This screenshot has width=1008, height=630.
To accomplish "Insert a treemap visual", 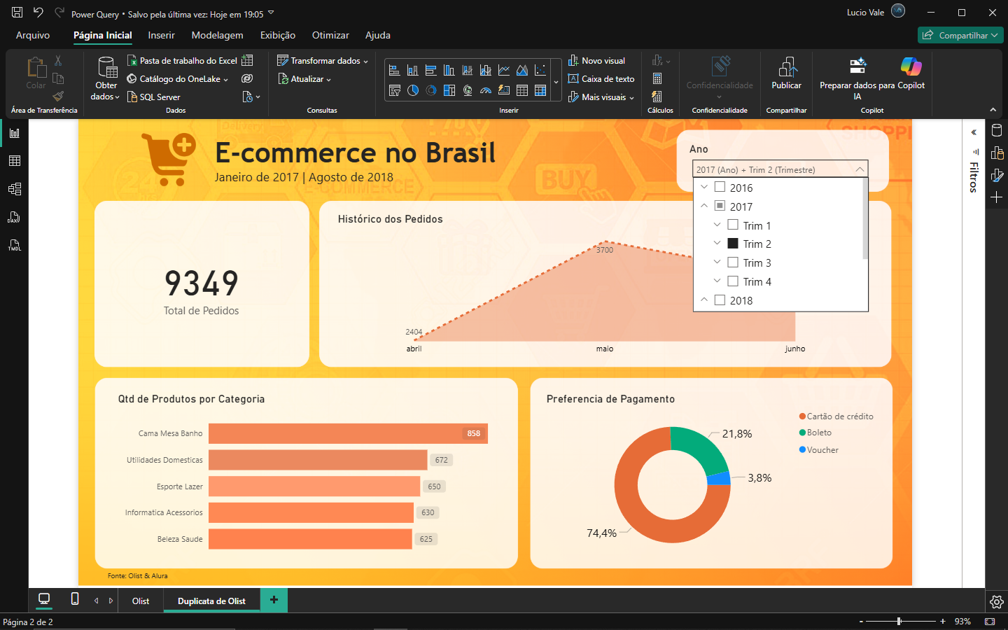I will pyautogui.click(x=449, y=90).
